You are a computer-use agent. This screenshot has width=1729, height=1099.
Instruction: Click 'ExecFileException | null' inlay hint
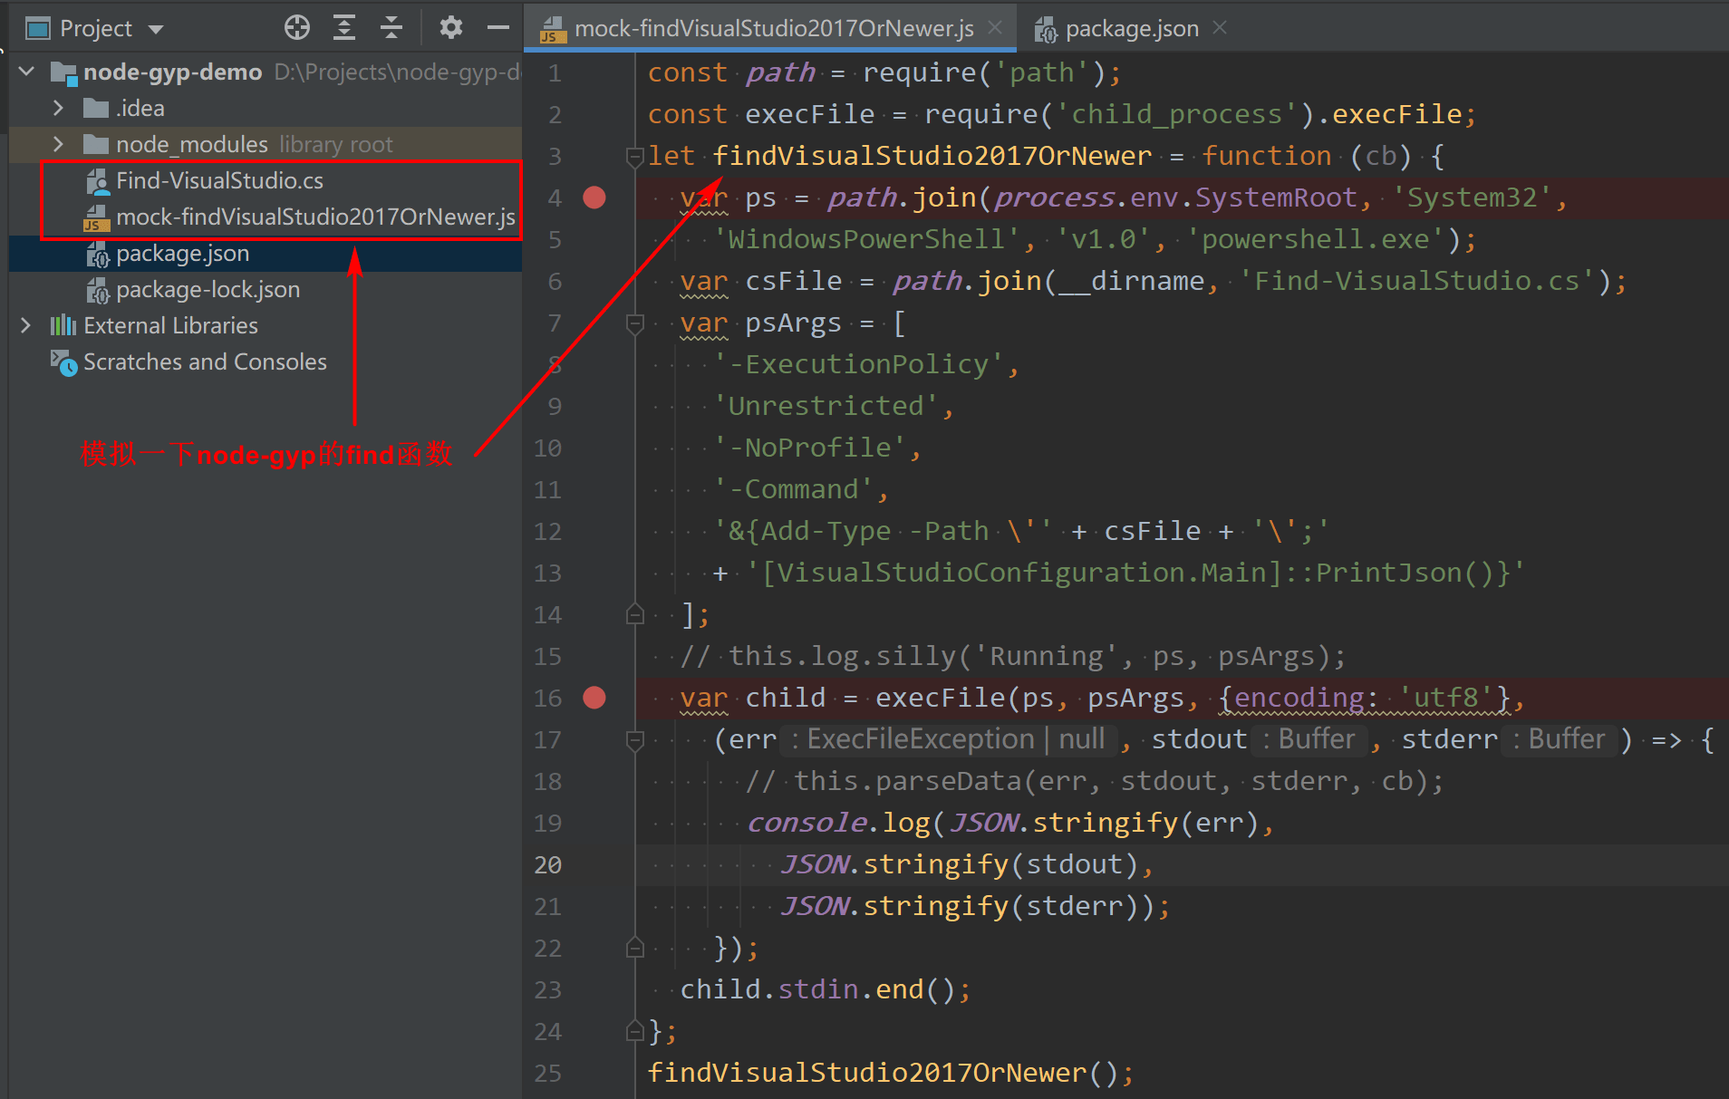948,739
